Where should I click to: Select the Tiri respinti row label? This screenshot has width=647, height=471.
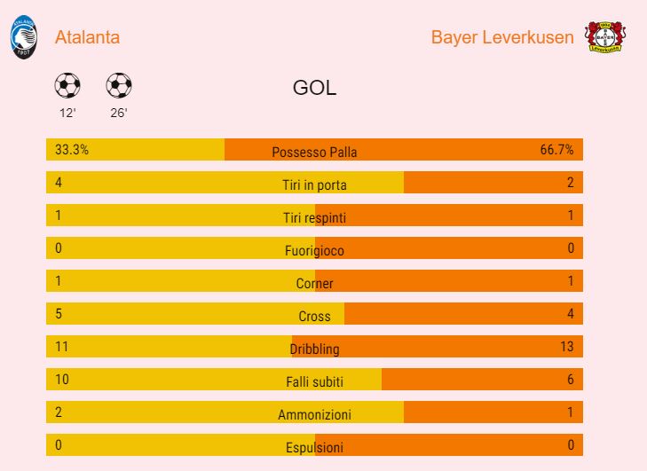(314, 217)
